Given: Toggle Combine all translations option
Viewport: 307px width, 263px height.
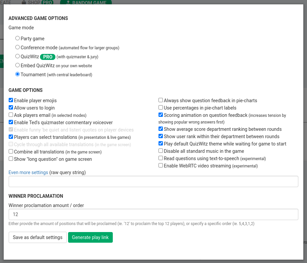Looking at the screenshot, I should 11,151.
